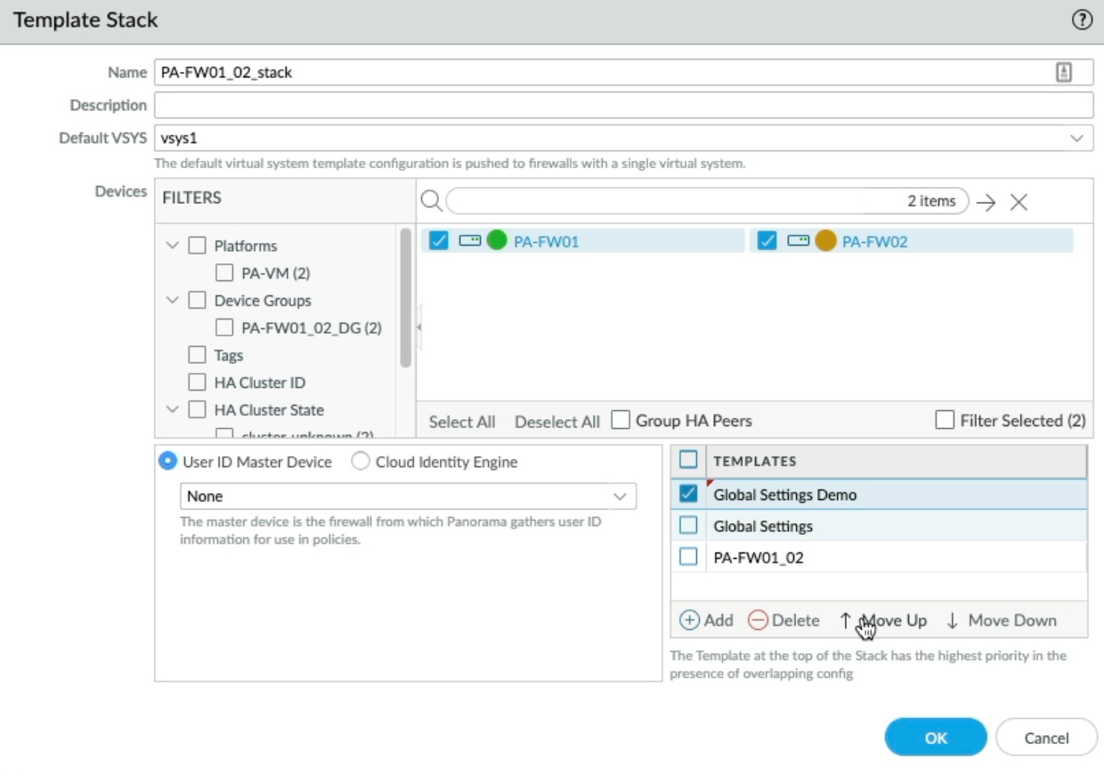Open the master device None dropdown
Screen dimensions: 1104x775
click(x=620, y=496)
